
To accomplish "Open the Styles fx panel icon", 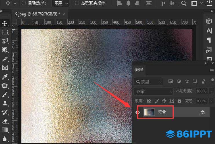I will coord(208,51).
